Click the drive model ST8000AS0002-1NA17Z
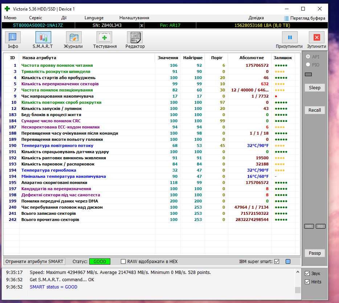Image resolution: width=339 pixels, height=303 pixels. pos(38,25)
